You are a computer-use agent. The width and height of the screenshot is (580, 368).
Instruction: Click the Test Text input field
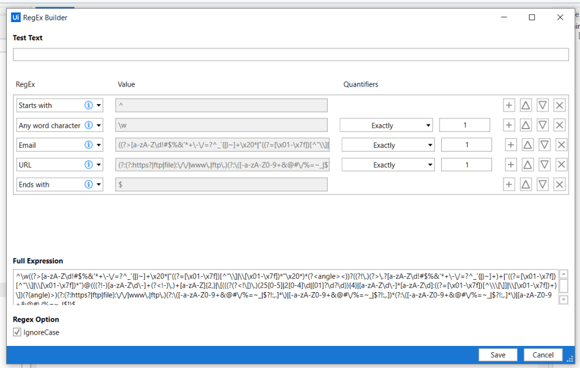(290, 54)
